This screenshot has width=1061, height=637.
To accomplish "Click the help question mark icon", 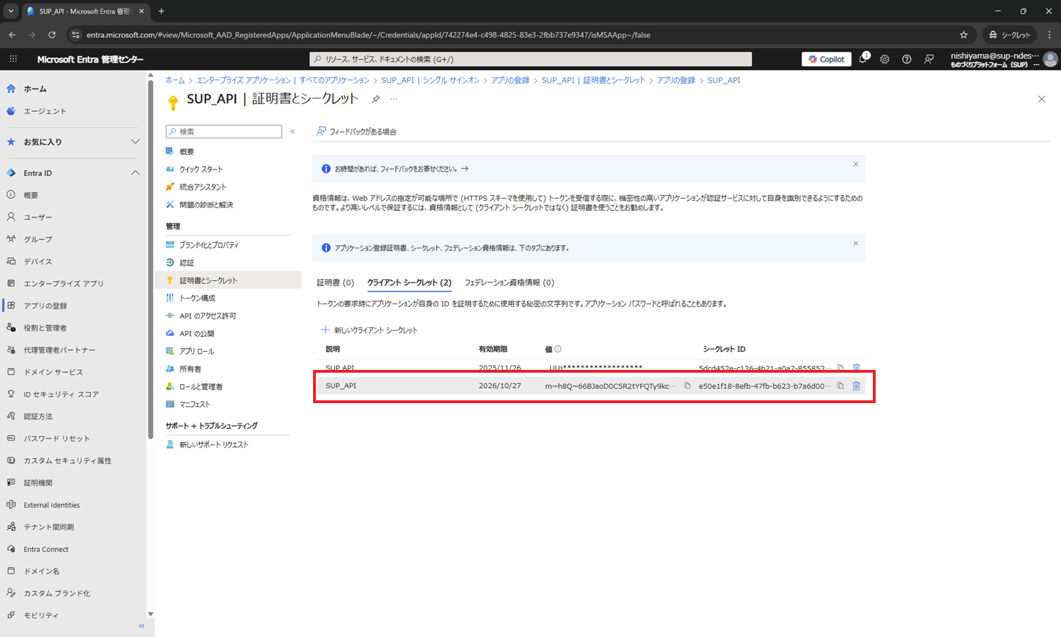I will [907, 59].
